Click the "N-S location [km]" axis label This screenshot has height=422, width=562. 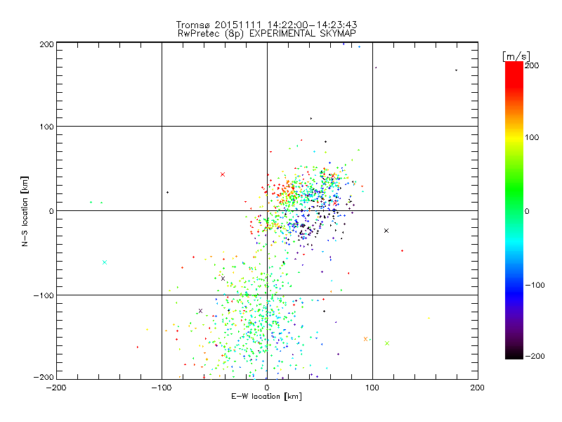coord(25,211)
